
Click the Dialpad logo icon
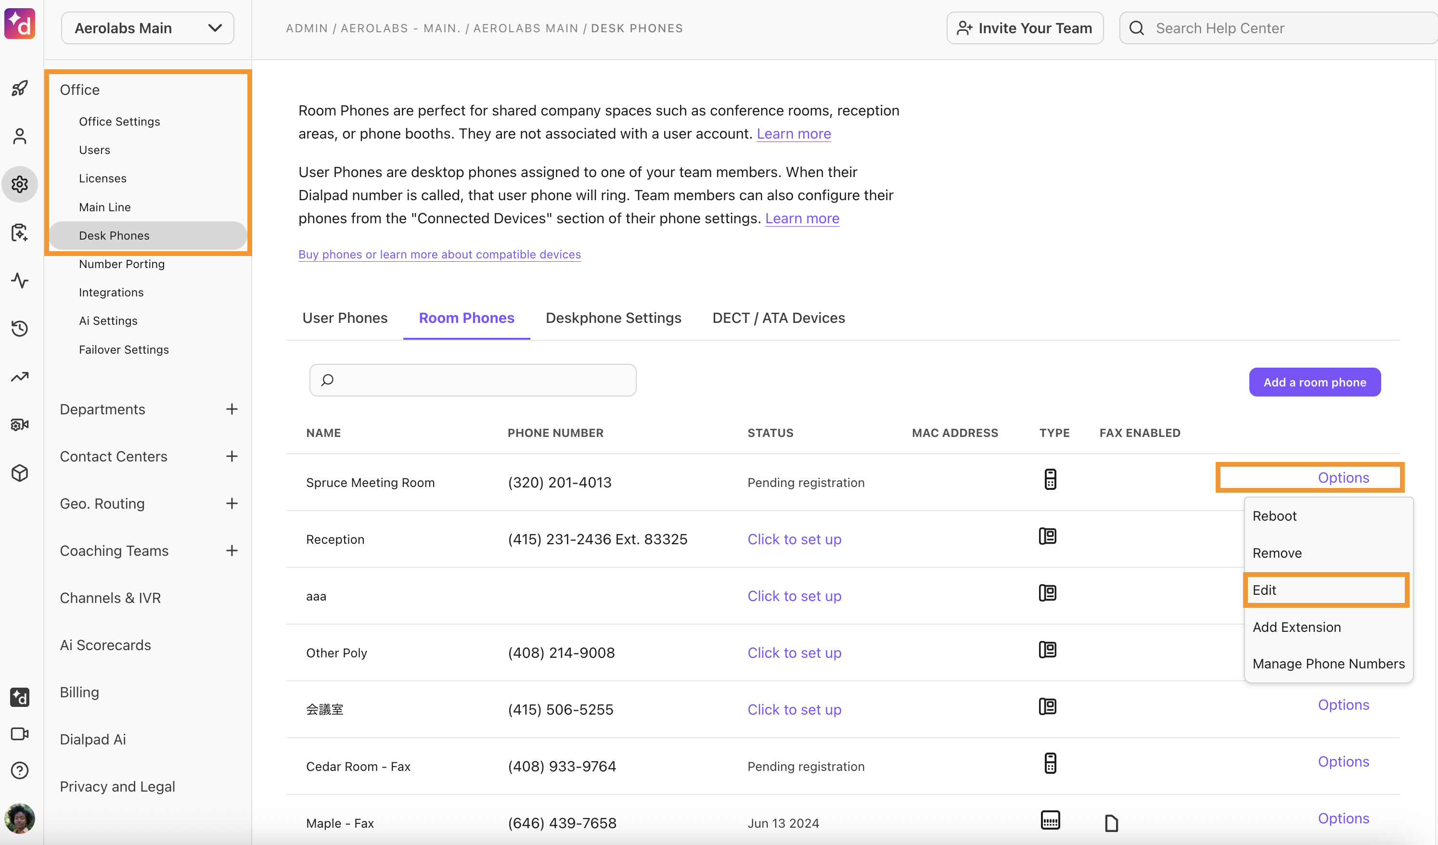(x=20, y=24)
